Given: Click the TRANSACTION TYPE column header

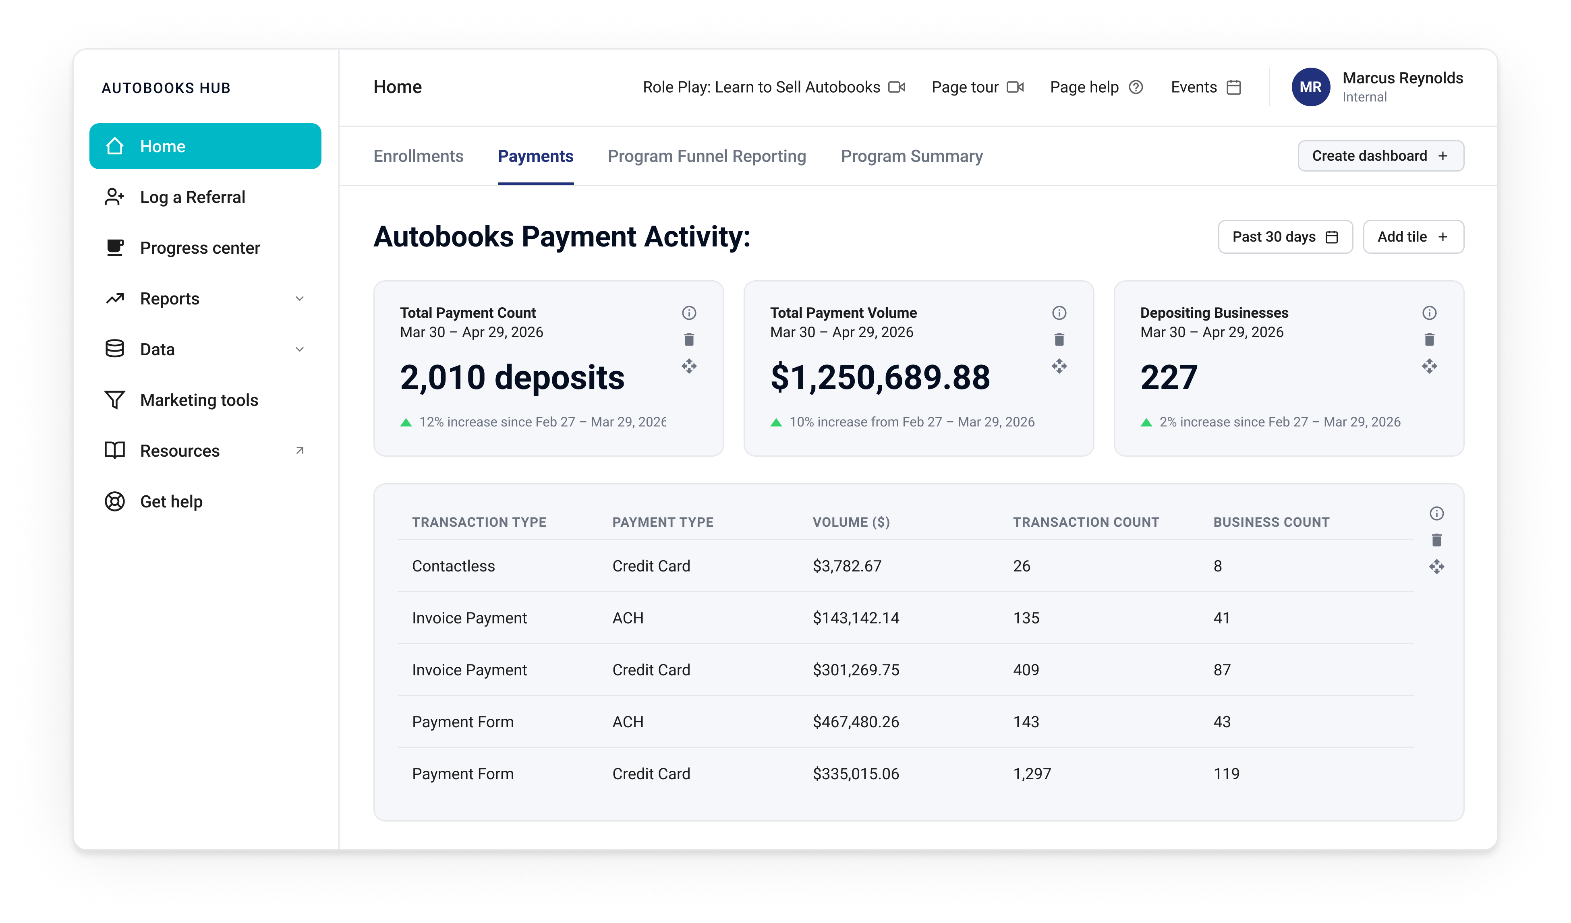Looking at the screenshot, I should (479, 522).
